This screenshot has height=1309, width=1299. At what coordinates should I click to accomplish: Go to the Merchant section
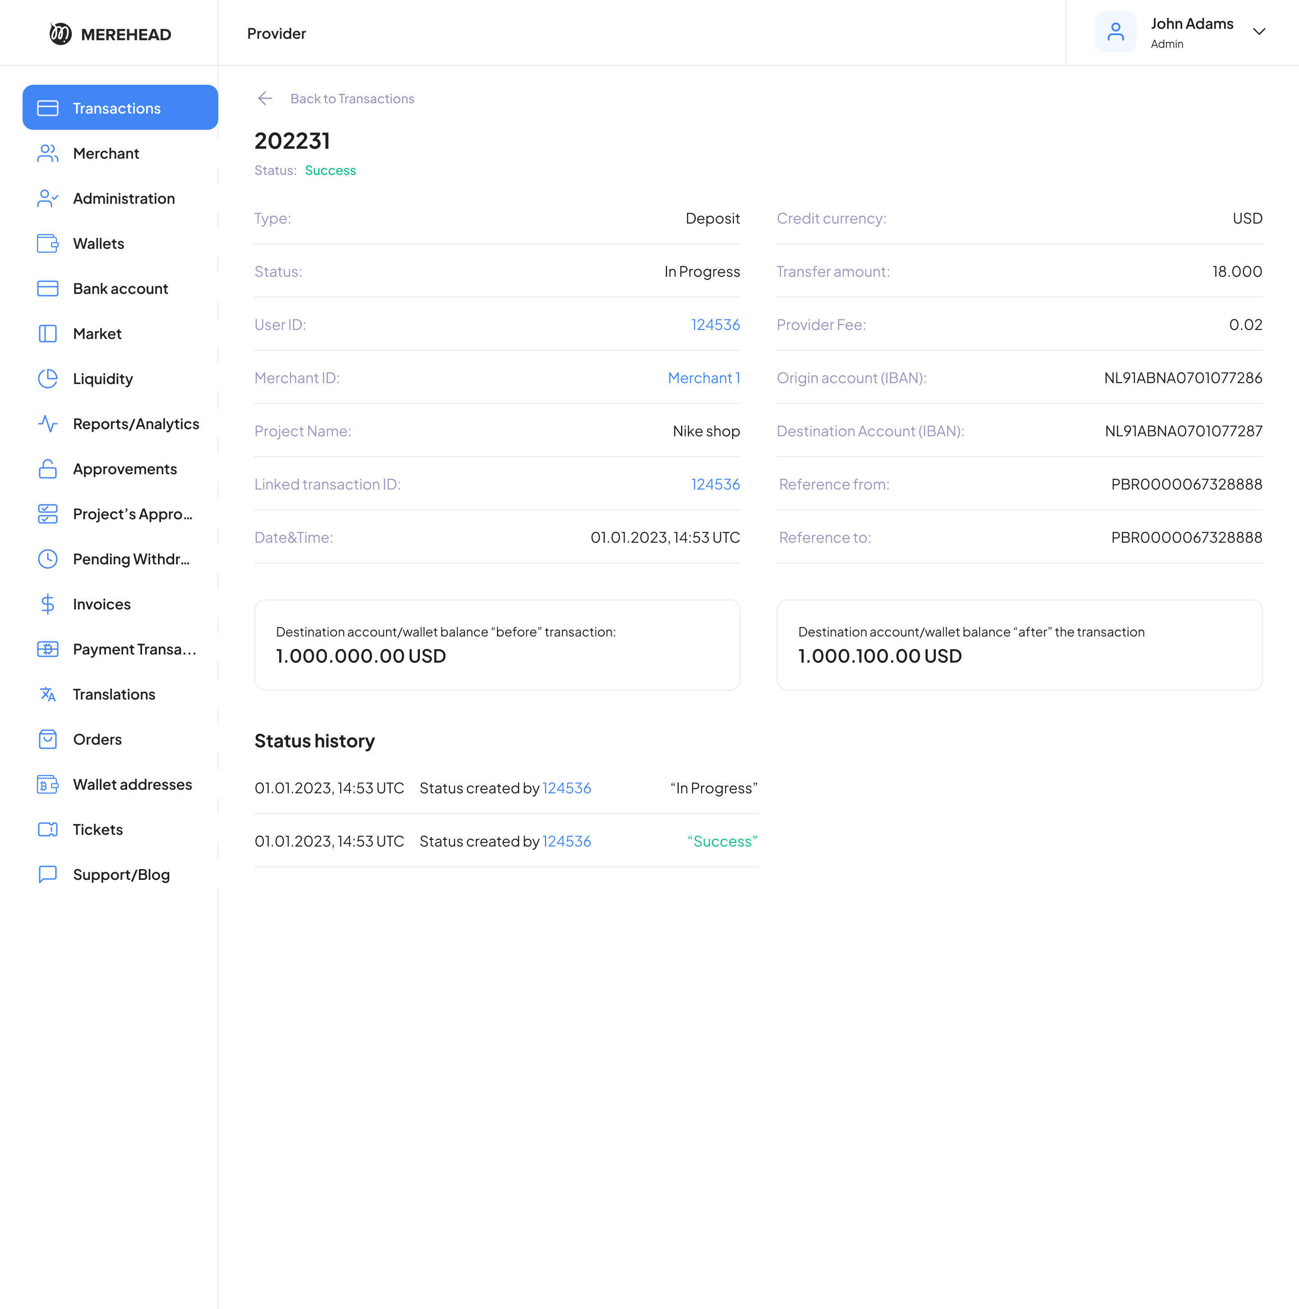coord(106,153)
